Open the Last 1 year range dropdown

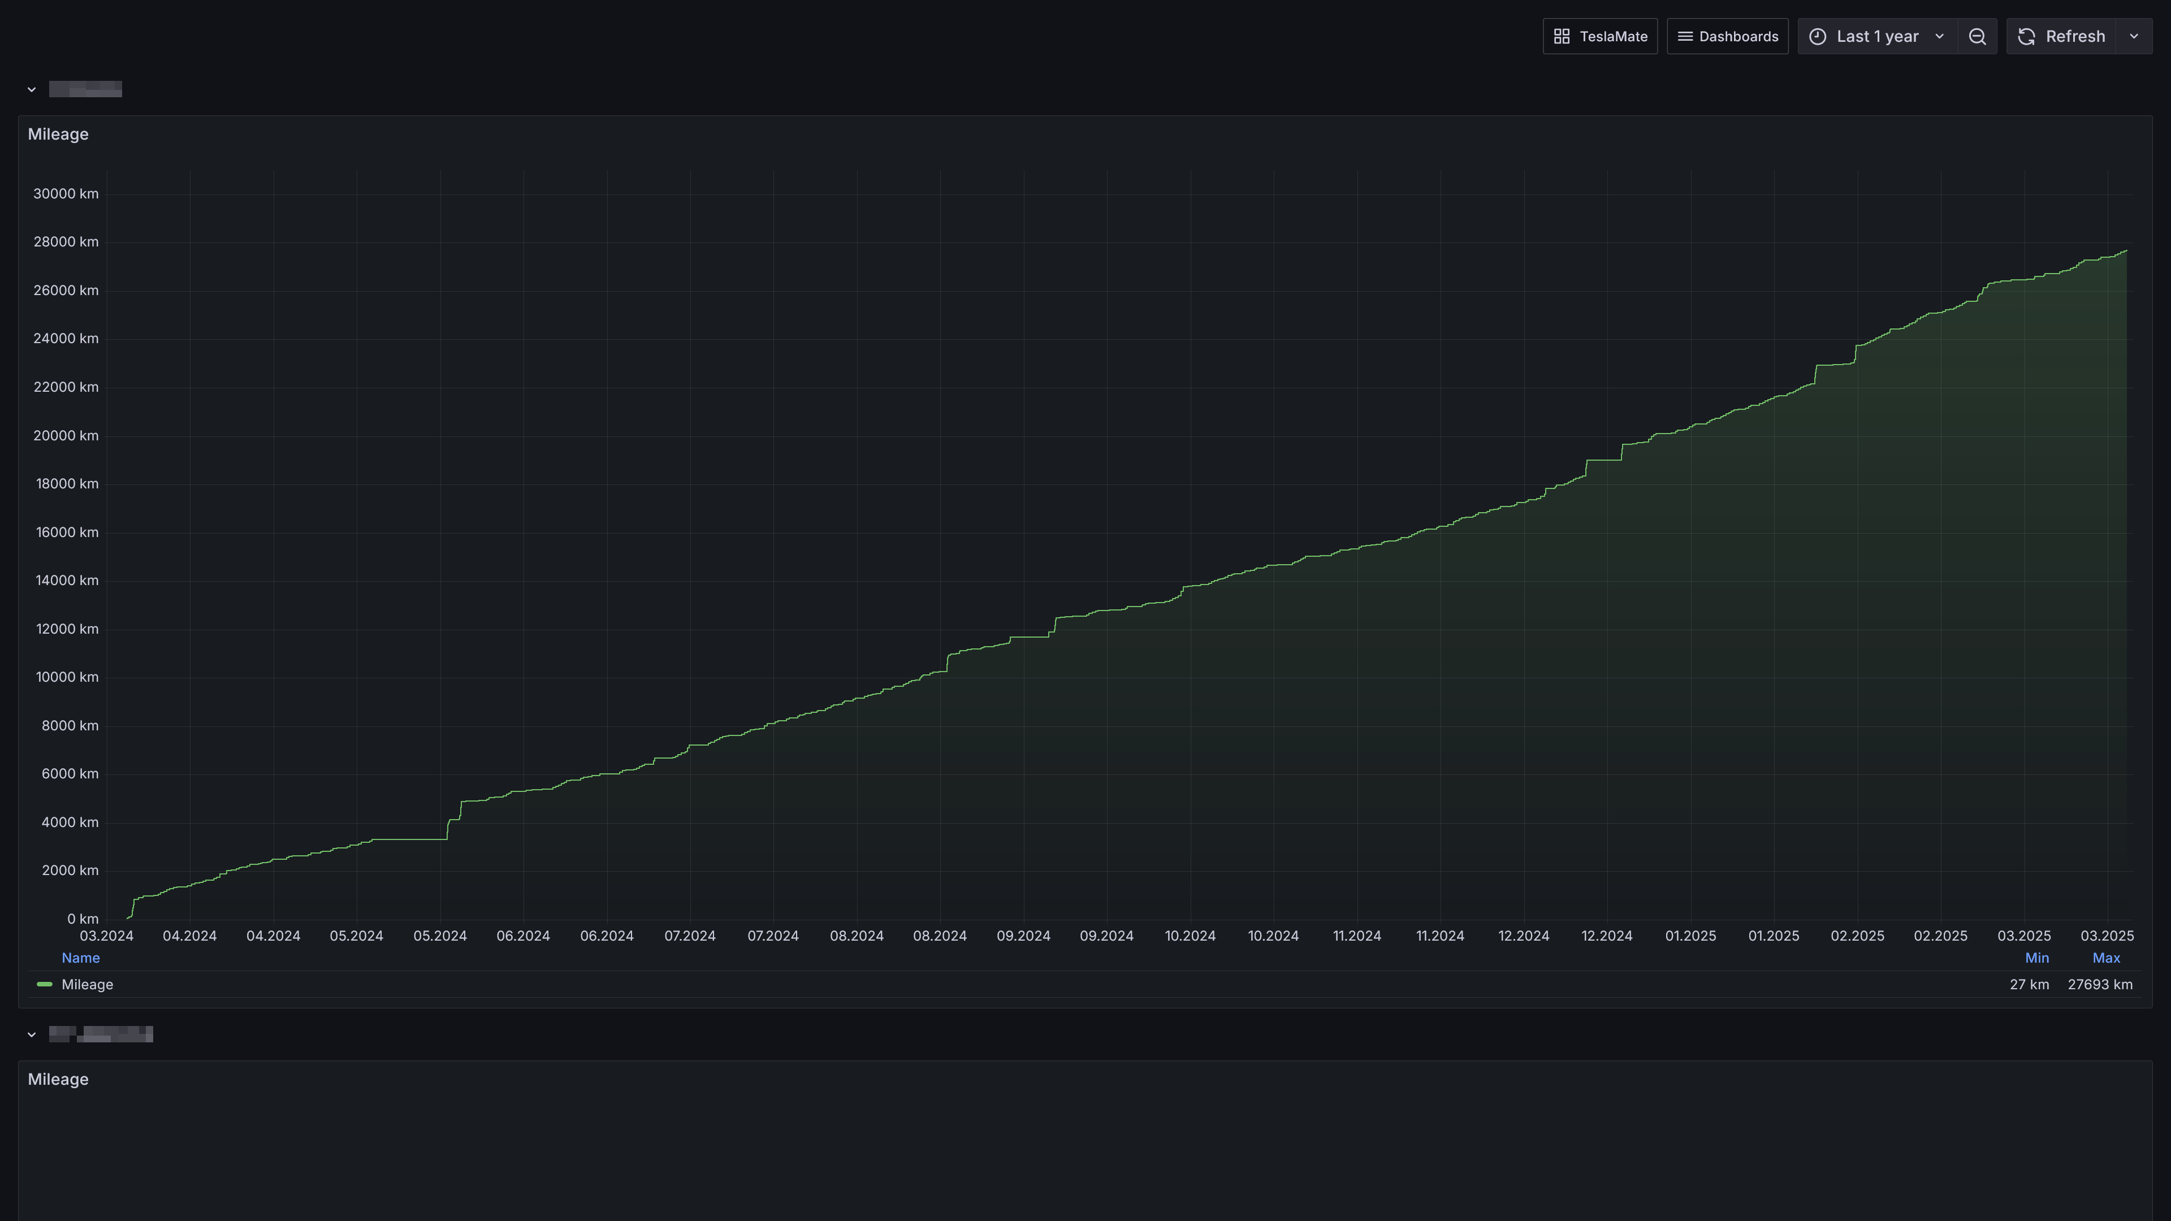tap(1878, 36)
